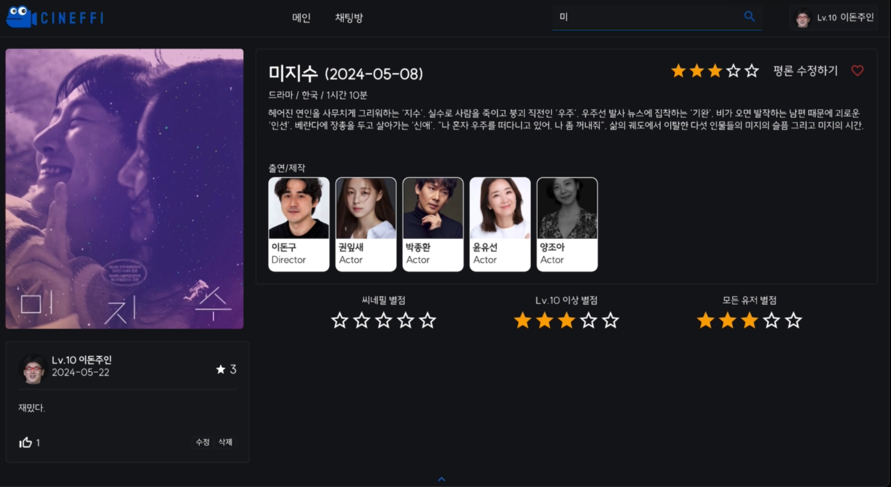Click the up chevron at page bottom
The width and height of the screenshot is (891, 487).
[442, 479]
